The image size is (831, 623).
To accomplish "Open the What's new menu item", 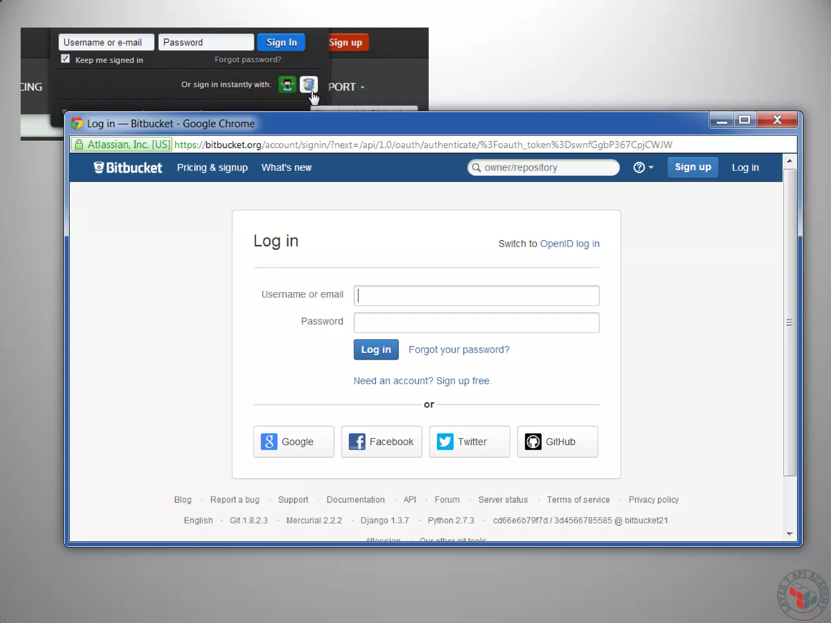I will tap(286, 168).
